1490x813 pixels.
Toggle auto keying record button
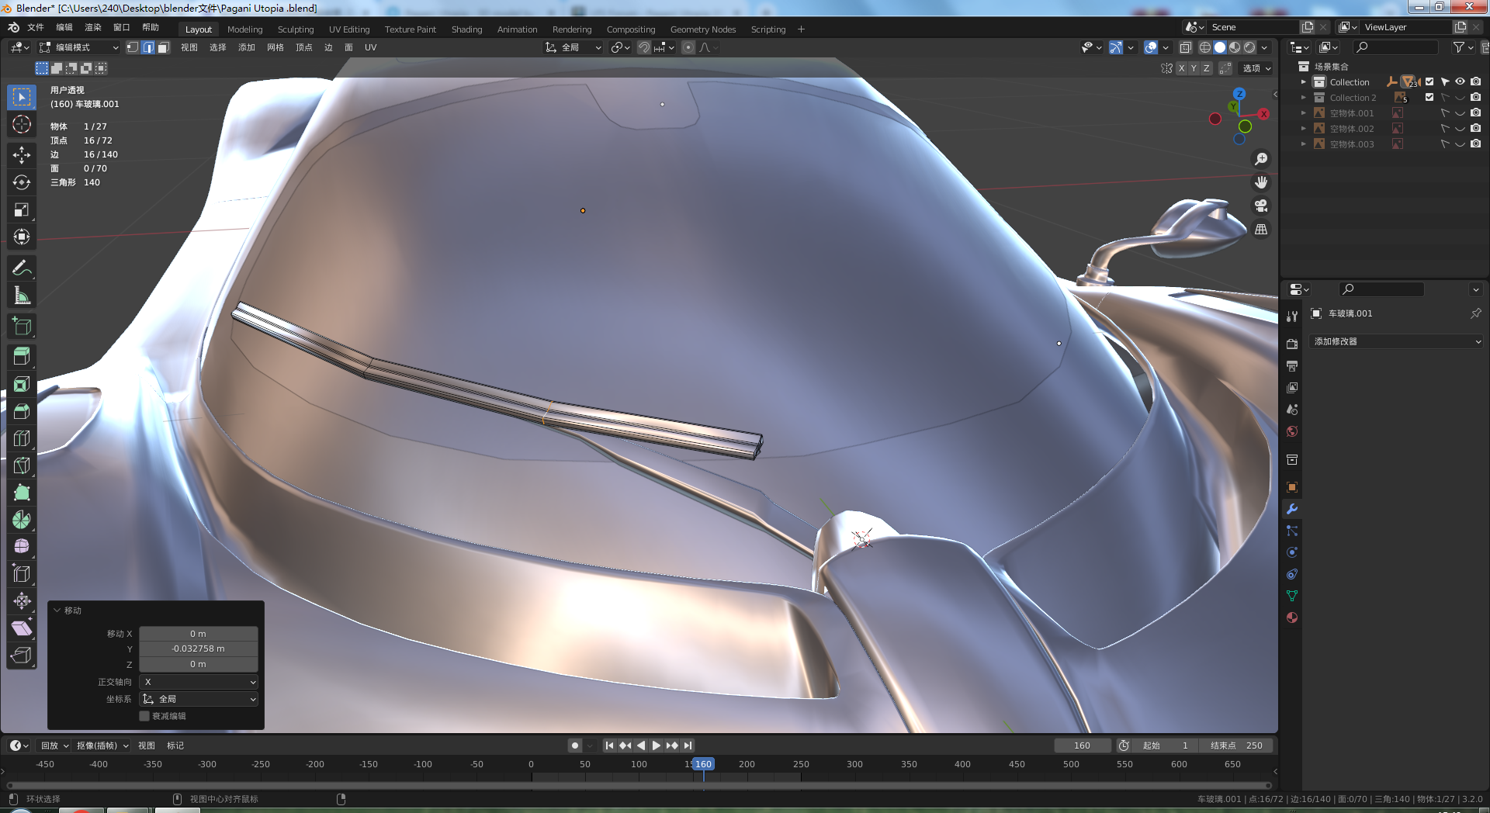pos(575,746)
